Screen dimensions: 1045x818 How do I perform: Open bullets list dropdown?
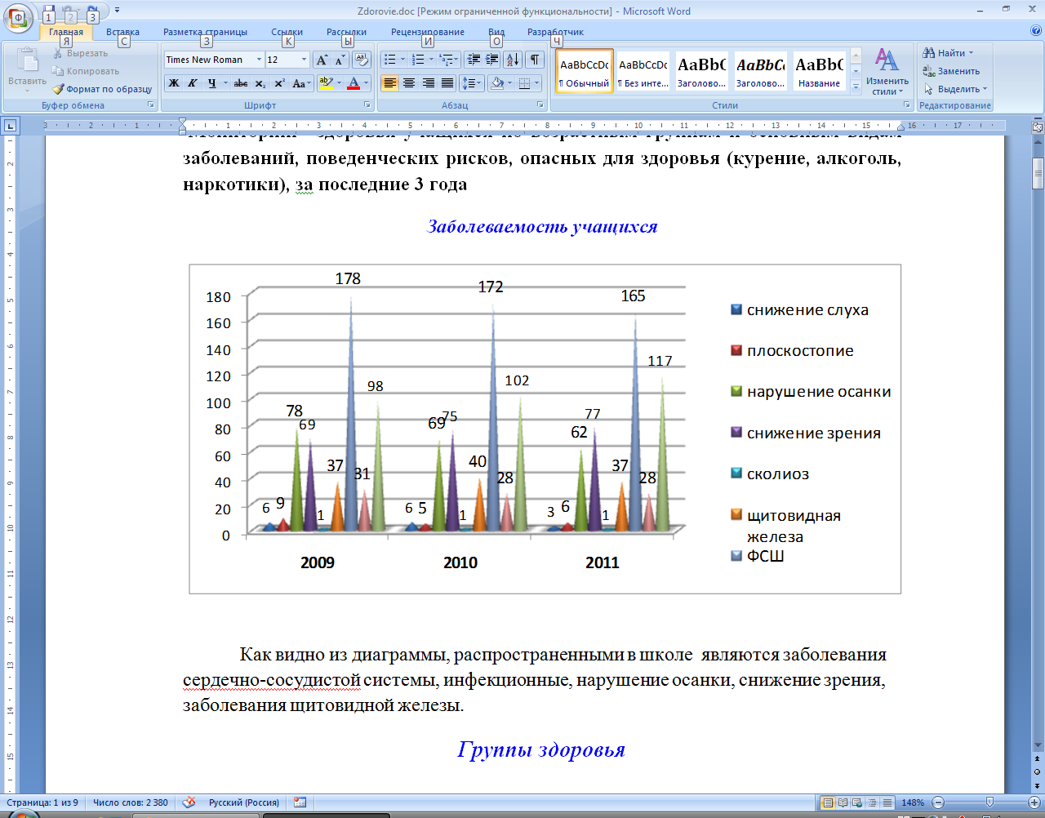pos(402,60)
